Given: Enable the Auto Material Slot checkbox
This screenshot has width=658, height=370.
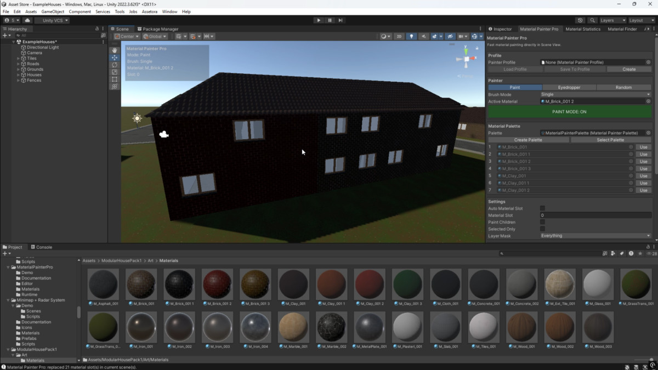Looking at the screenshot, I should click(542, 208).
